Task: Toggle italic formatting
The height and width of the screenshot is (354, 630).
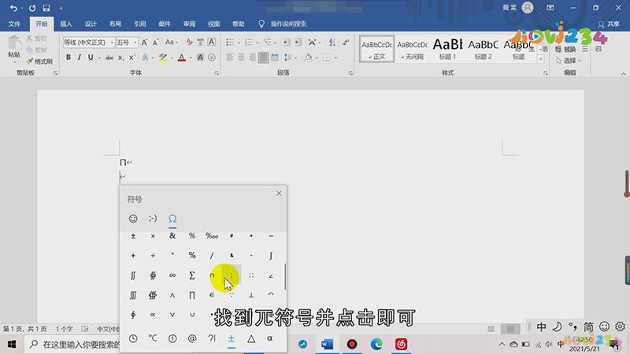Action: tap(80, 57)
